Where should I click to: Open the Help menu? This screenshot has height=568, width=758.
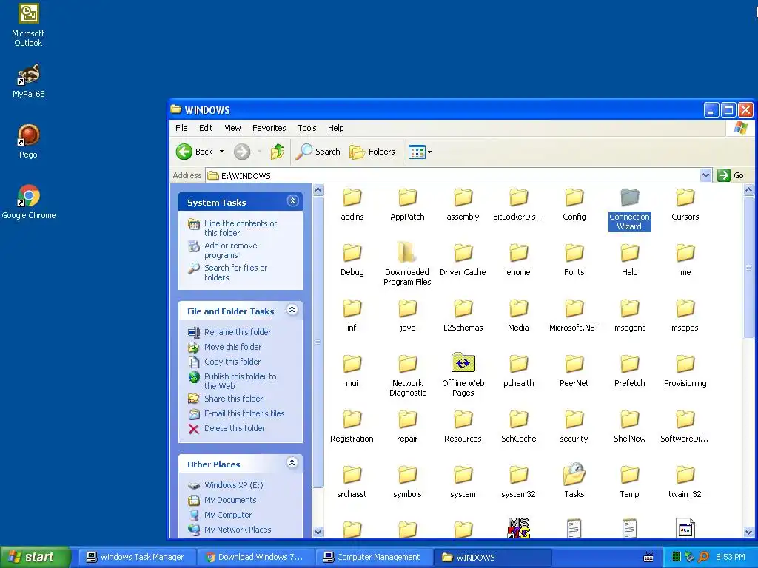335,128
